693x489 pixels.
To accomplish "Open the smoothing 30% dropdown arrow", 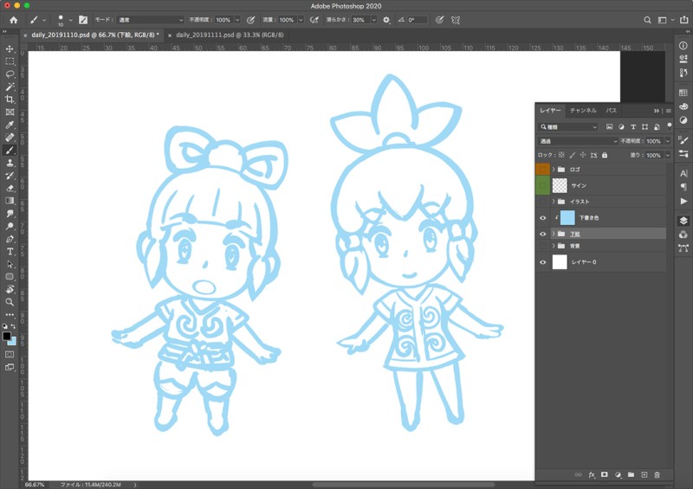I will pyautogui.click(x=374, y=20).
